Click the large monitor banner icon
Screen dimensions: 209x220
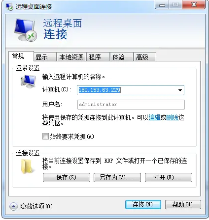pos(26,30)
